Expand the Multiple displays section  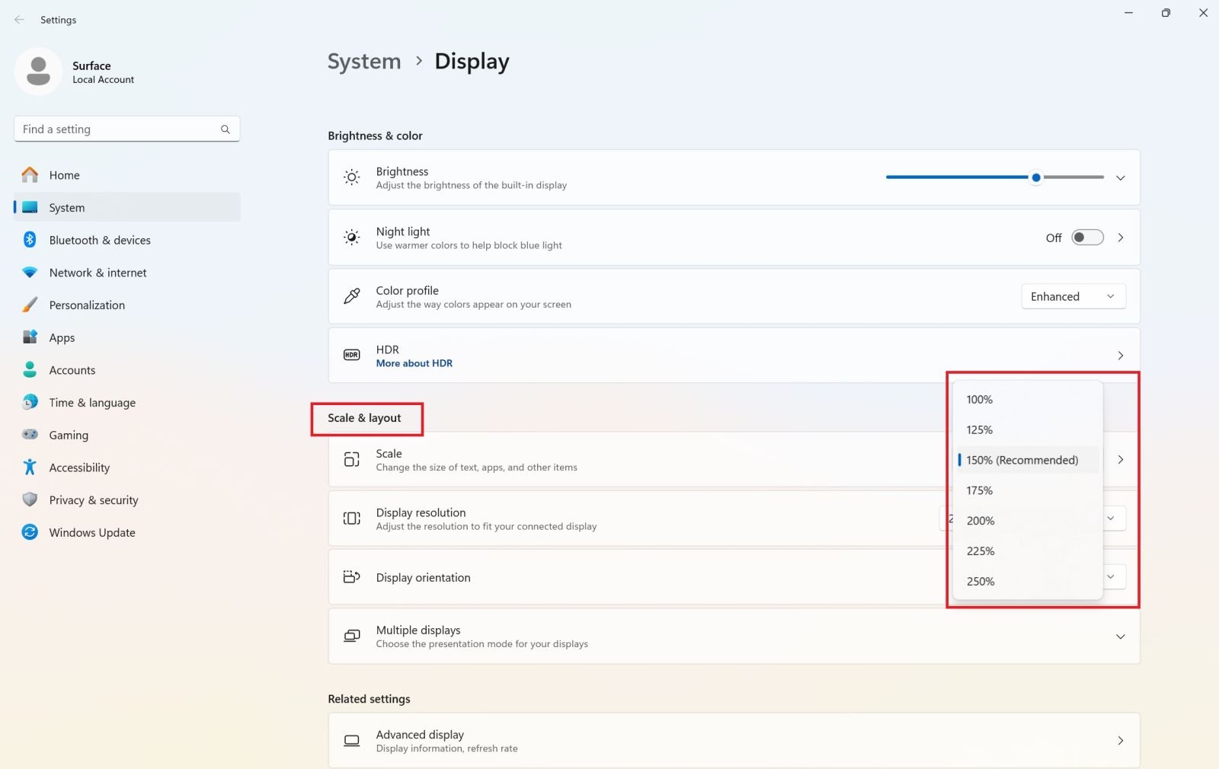click(1120, 637)
